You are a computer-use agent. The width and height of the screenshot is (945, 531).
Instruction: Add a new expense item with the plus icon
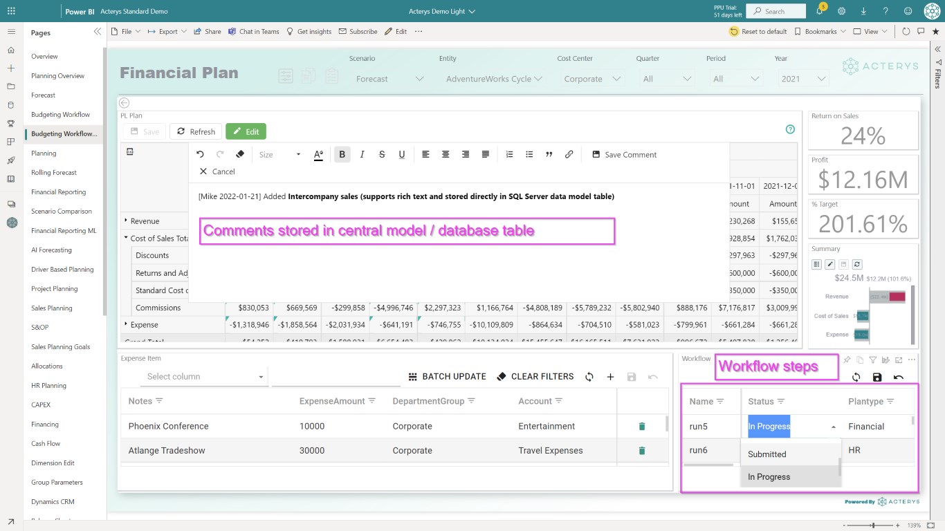(610, 377)
